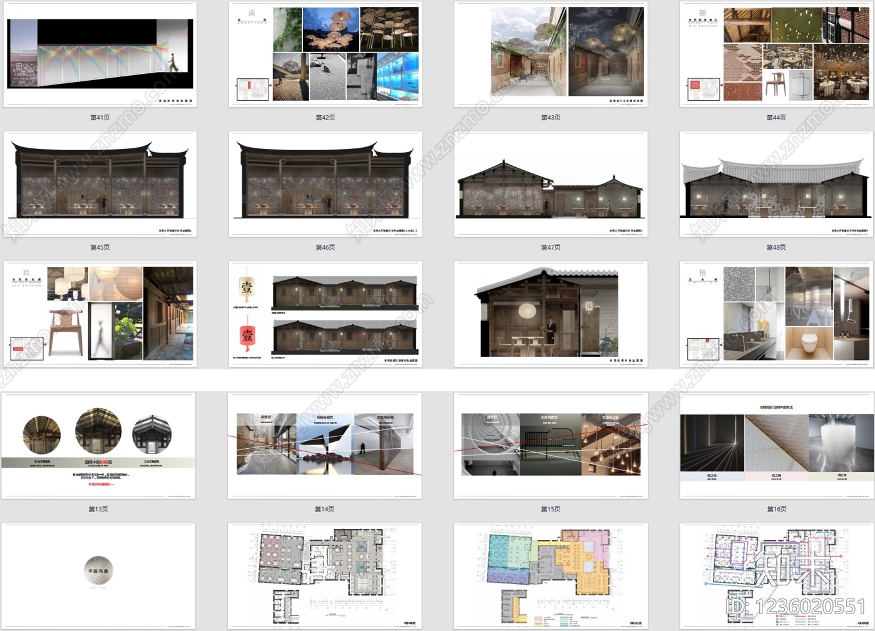Click the "第13页" page label
The height and width of the screenshot is (631, 875).
pyautogui.click(x=98, y=510)
